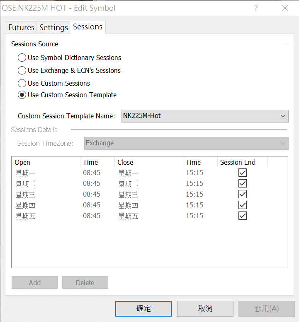Click the help question mark icon

click(x=256, y=8)
